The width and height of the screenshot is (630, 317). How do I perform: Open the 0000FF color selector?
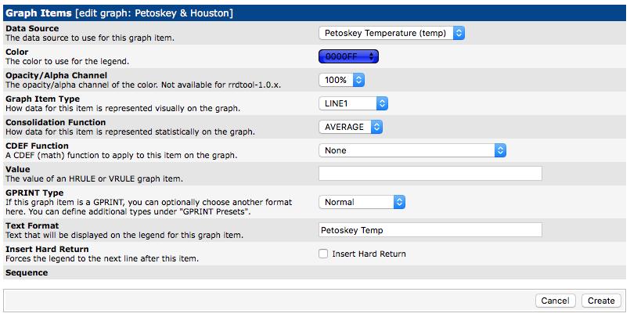click(x=348, y=56)
